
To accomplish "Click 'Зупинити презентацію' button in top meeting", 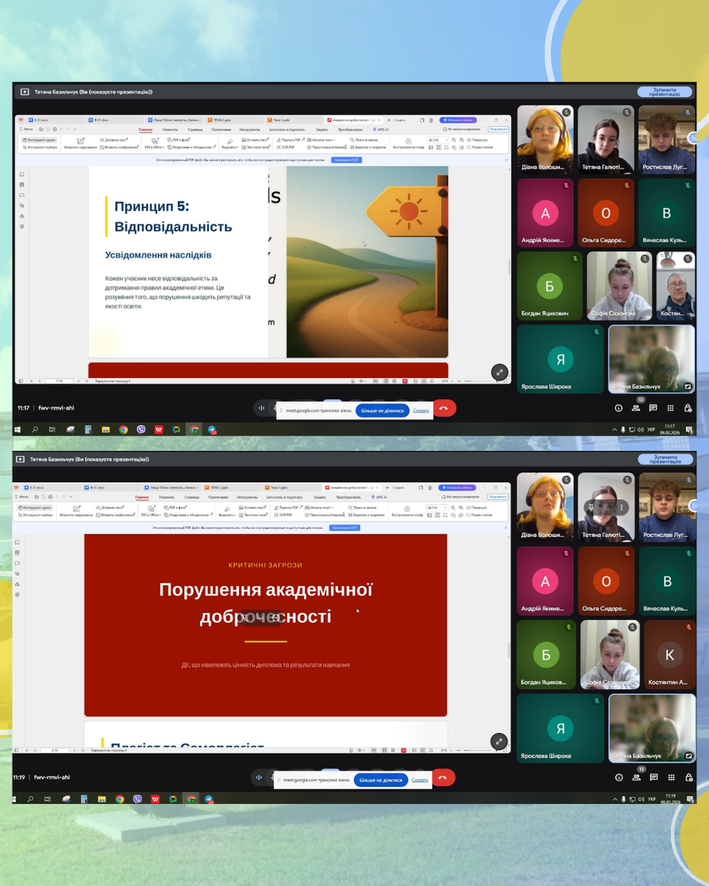I will [x=664, y=91].
